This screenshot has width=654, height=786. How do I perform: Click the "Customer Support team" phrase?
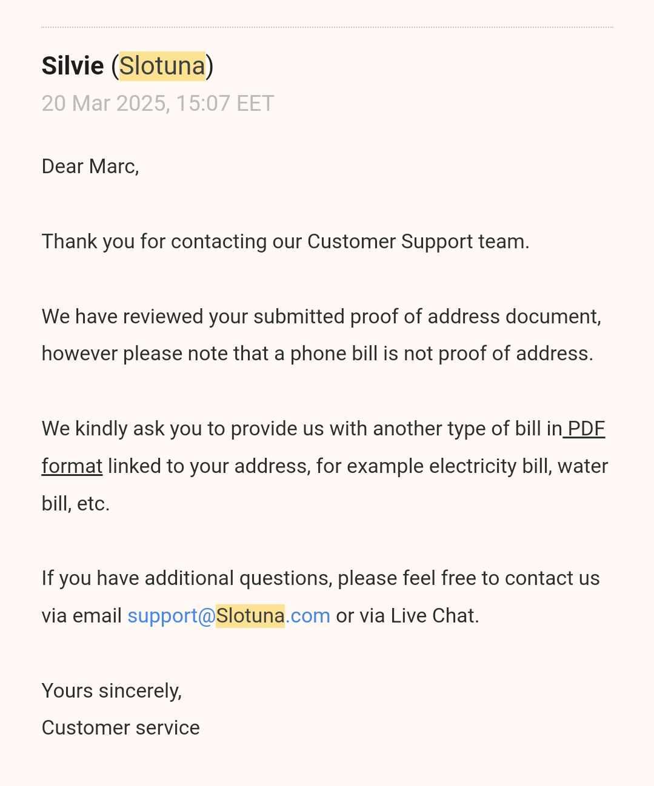[x=418, y=242]
